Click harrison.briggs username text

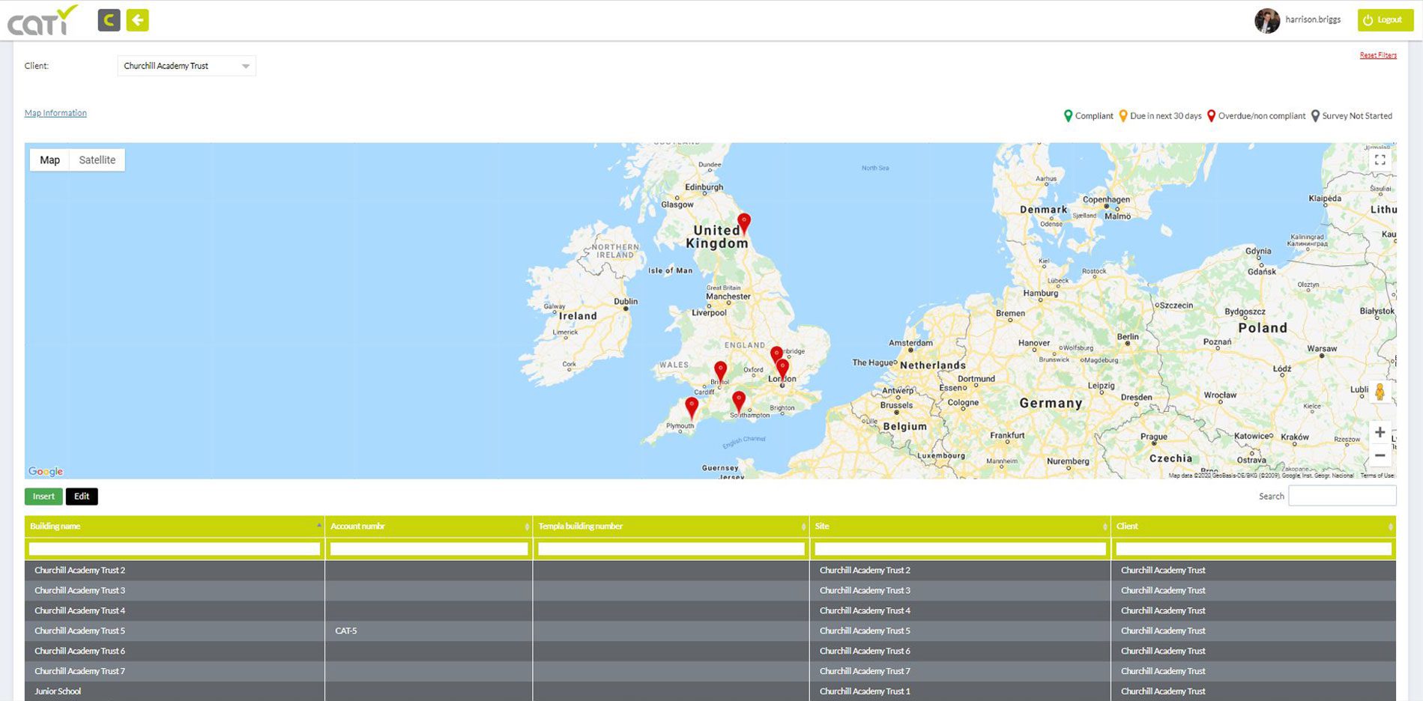point(1313,19)
